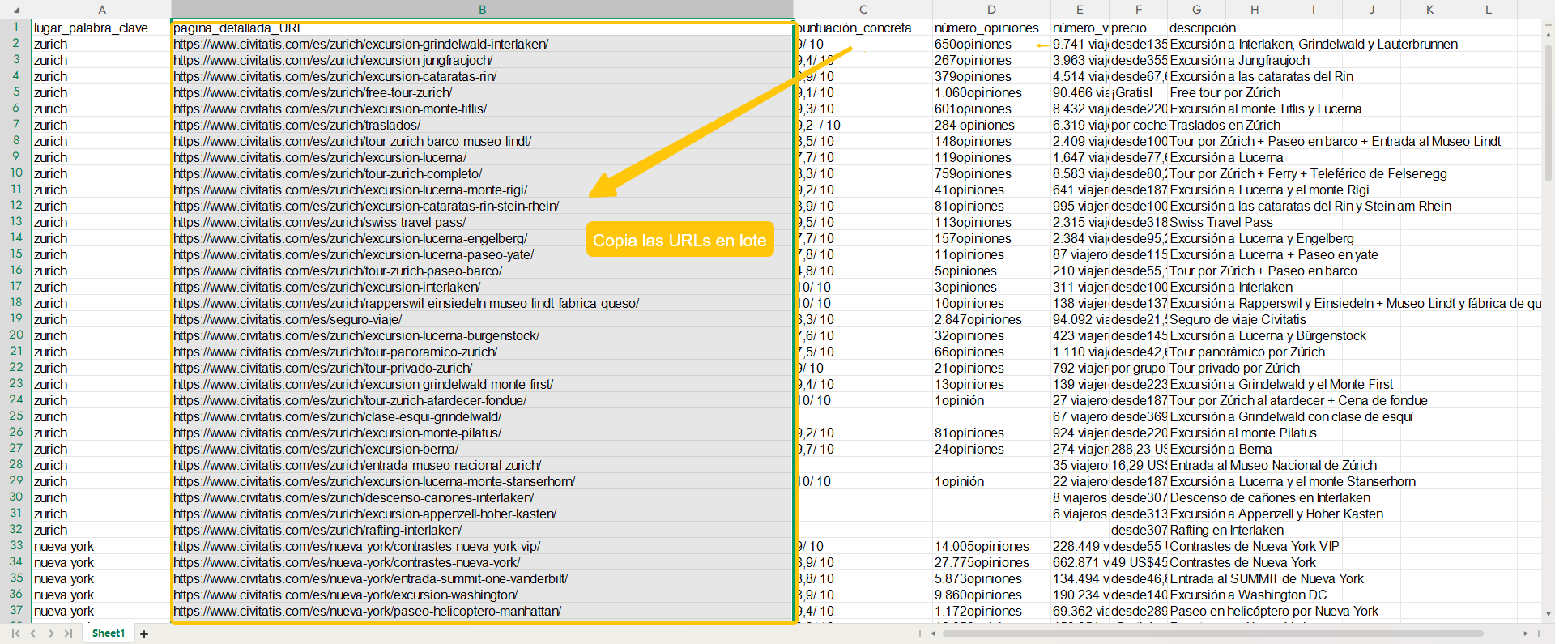The height and width of the screenshot is (644, 1555).
Task: Click the 'pagina_detallada_URL' header cell
Action: coord(483,28)
